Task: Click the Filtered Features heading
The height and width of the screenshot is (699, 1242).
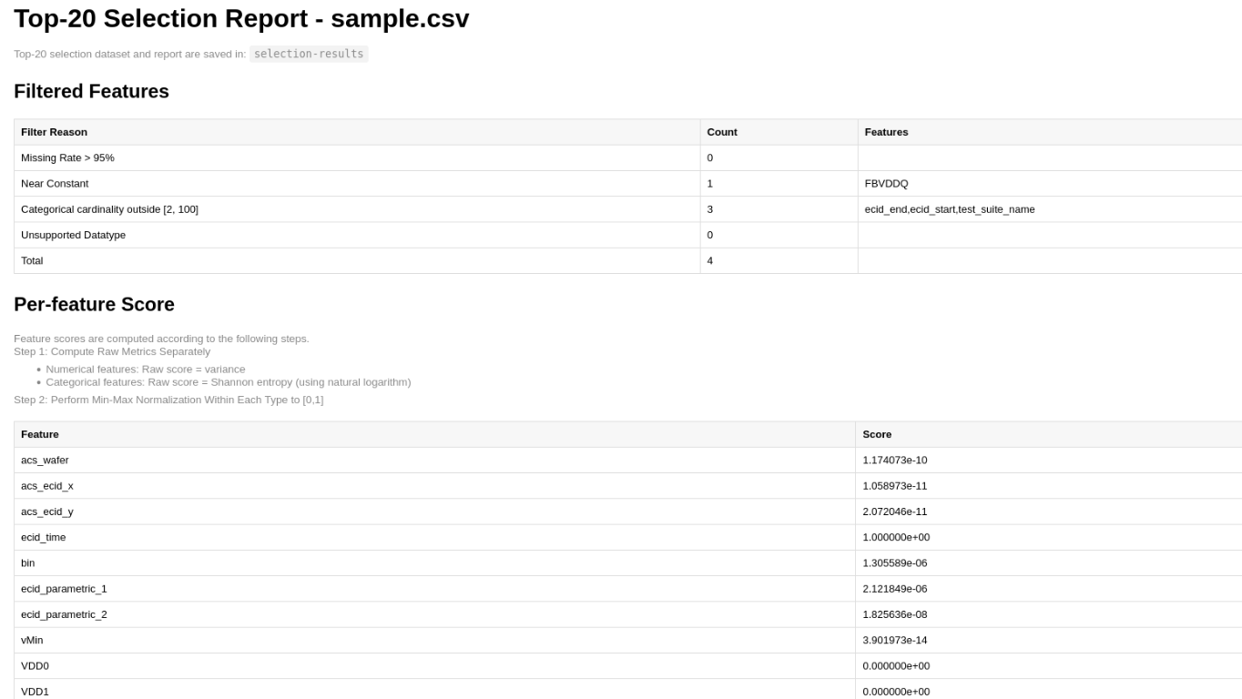Action: pos(91,91)
